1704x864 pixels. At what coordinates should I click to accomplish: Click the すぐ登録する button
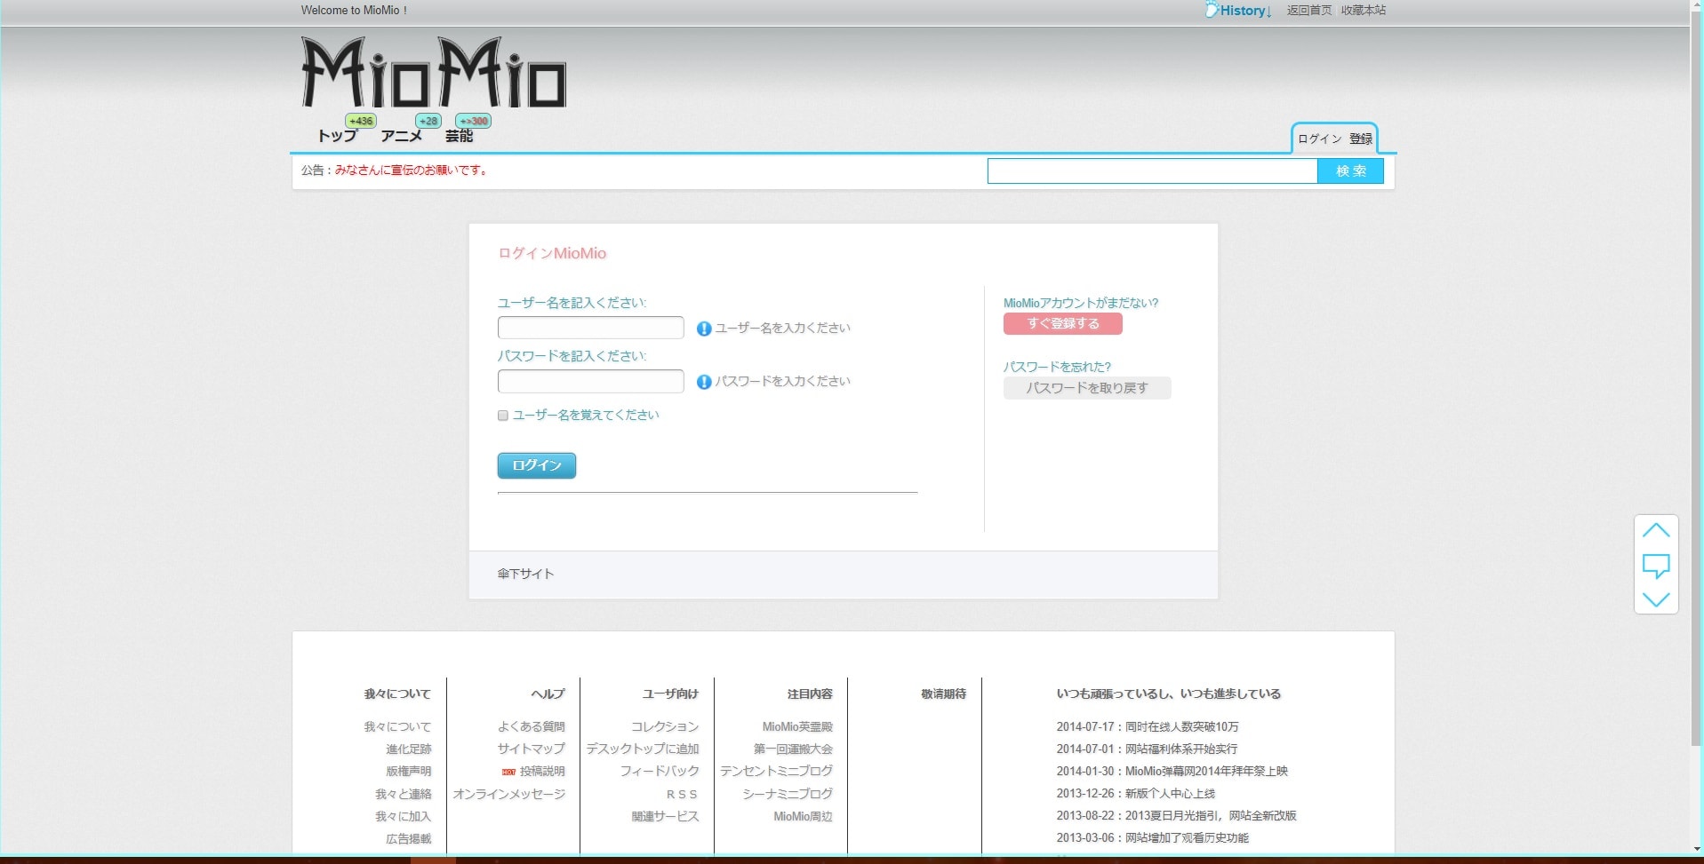tap(1063, 324)
